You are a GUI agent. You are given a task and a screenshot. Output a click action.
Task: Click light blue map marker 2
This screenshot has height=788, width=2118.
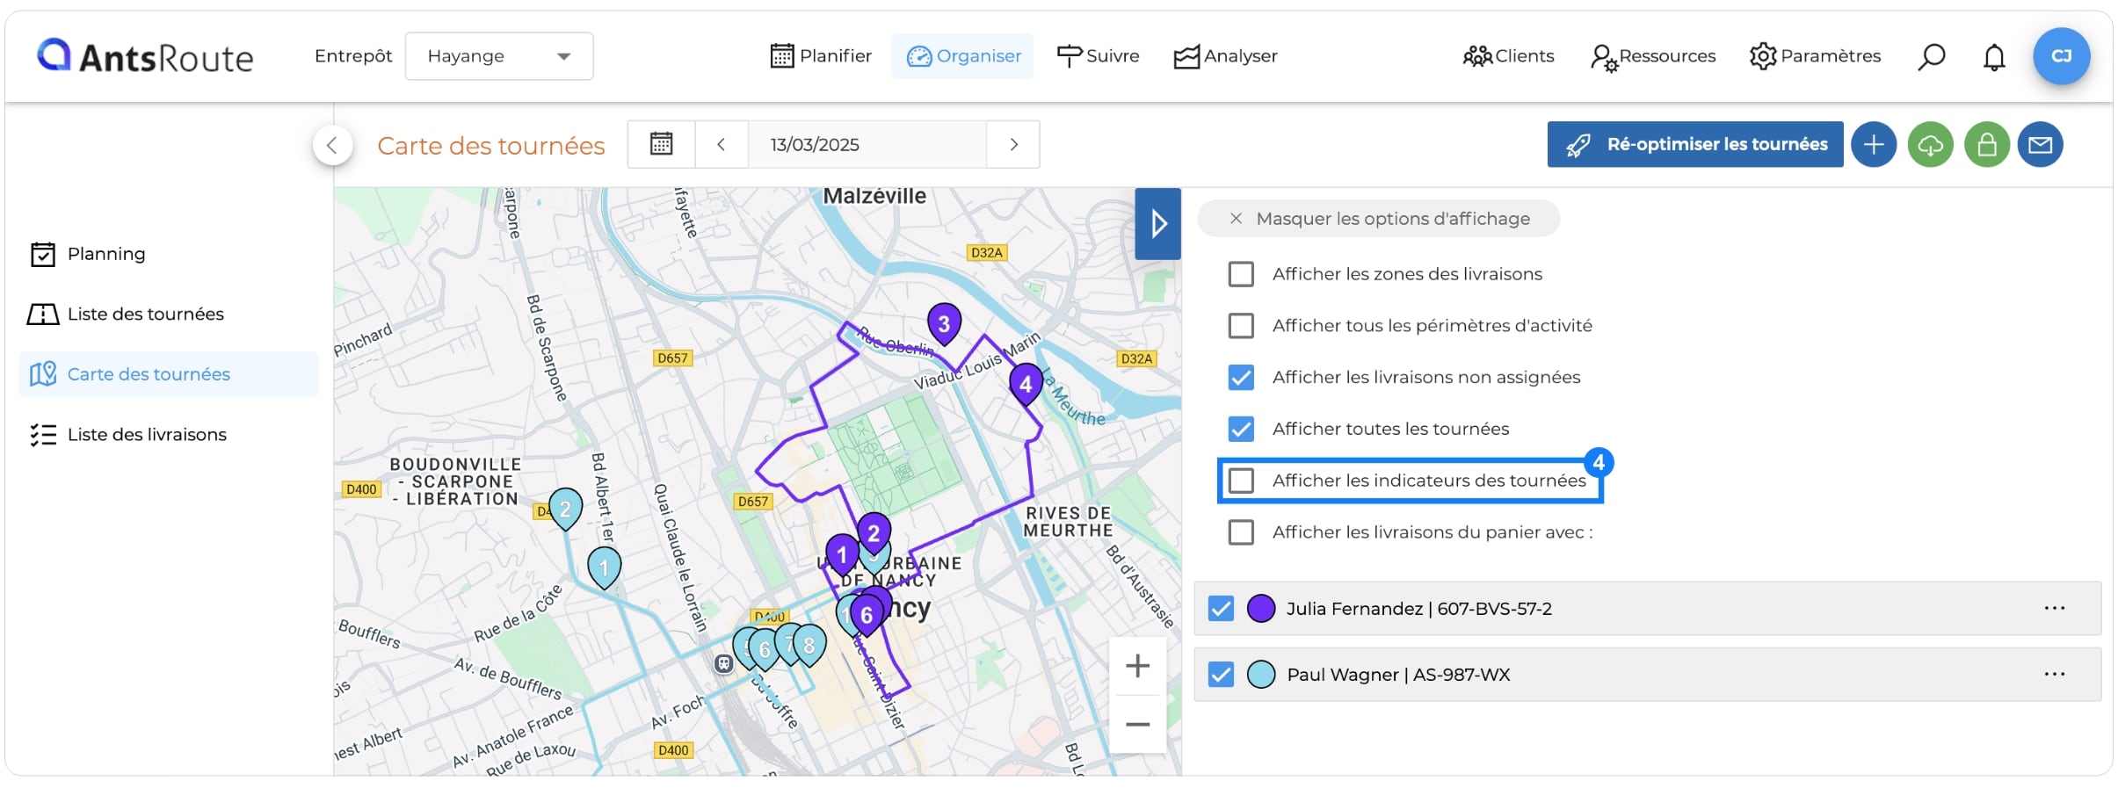[565, 509]
